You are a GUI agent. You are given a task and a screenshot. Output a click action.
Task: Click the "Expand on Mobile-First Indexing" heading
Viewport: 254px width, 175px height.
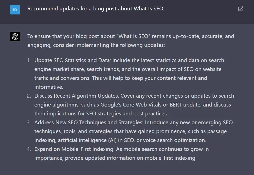click(x=73, y=149)
